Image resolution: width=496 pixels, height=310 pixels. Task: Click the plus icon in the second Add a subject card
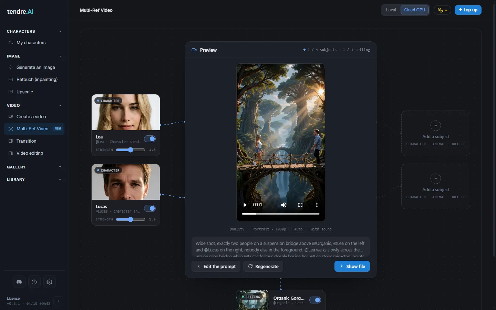(436, 179)
